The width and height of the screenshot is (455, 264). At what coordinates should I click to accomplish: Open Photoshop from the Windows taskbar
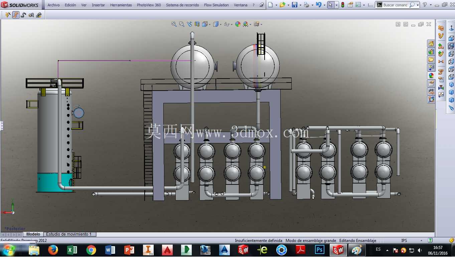point(320,250)
